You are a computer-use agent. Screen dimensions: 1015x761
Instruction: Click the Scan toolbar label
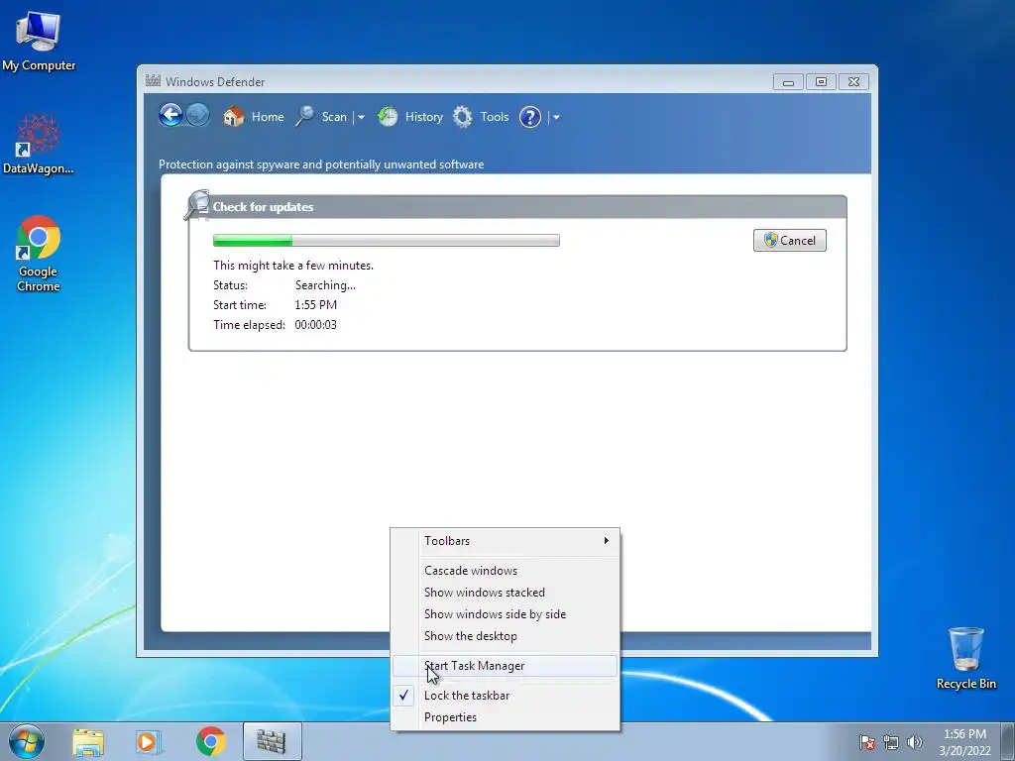334,117
